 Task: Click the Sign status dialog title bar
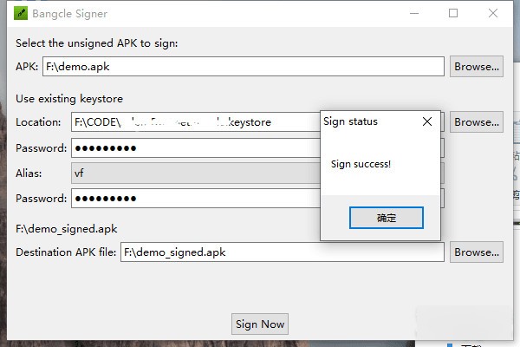click(364, 122)
